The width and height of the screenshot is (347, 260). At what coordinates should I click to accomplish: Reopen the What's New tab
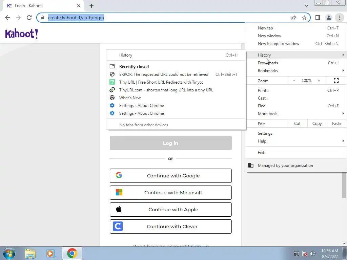(x=176, y=97)
